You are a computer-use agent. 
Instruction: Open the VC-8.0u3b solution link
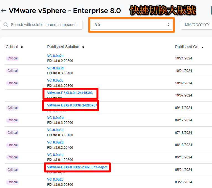pyautogui.click(x=55, y=118)
